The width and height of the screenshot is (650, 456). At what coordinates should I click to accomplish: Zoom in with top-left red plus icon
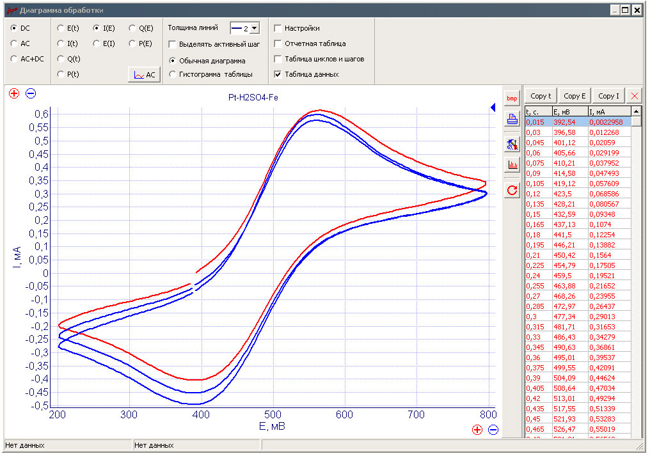[x=14, y=93]
